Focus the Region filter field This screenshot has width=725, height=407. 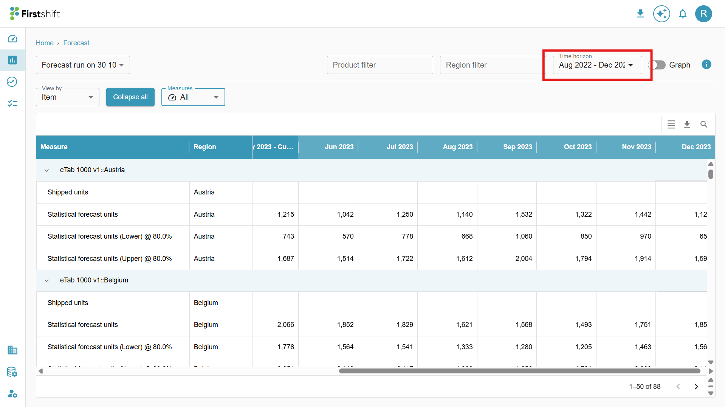point(493,65)
